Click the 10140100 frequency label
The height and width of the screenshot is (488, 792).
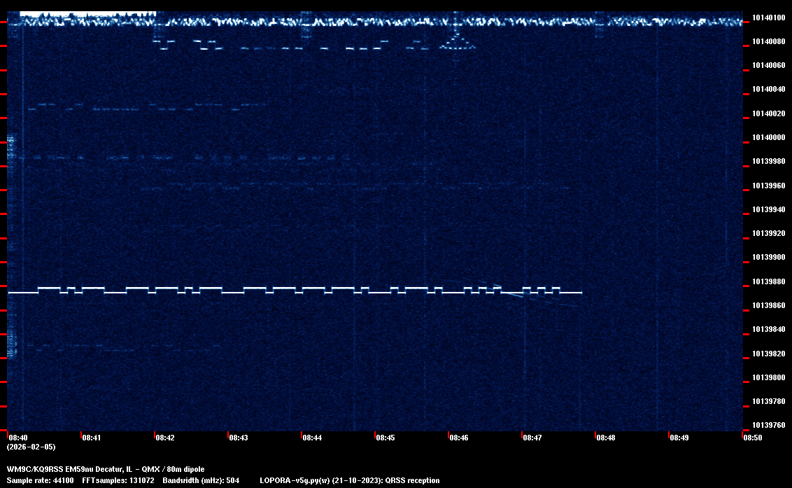coord(768,18)
